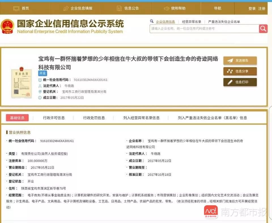Image resolution: width=272 pixels, height=223 pixels.
Task: Click the monitor icon beside 首页
Action: point(16,8)
